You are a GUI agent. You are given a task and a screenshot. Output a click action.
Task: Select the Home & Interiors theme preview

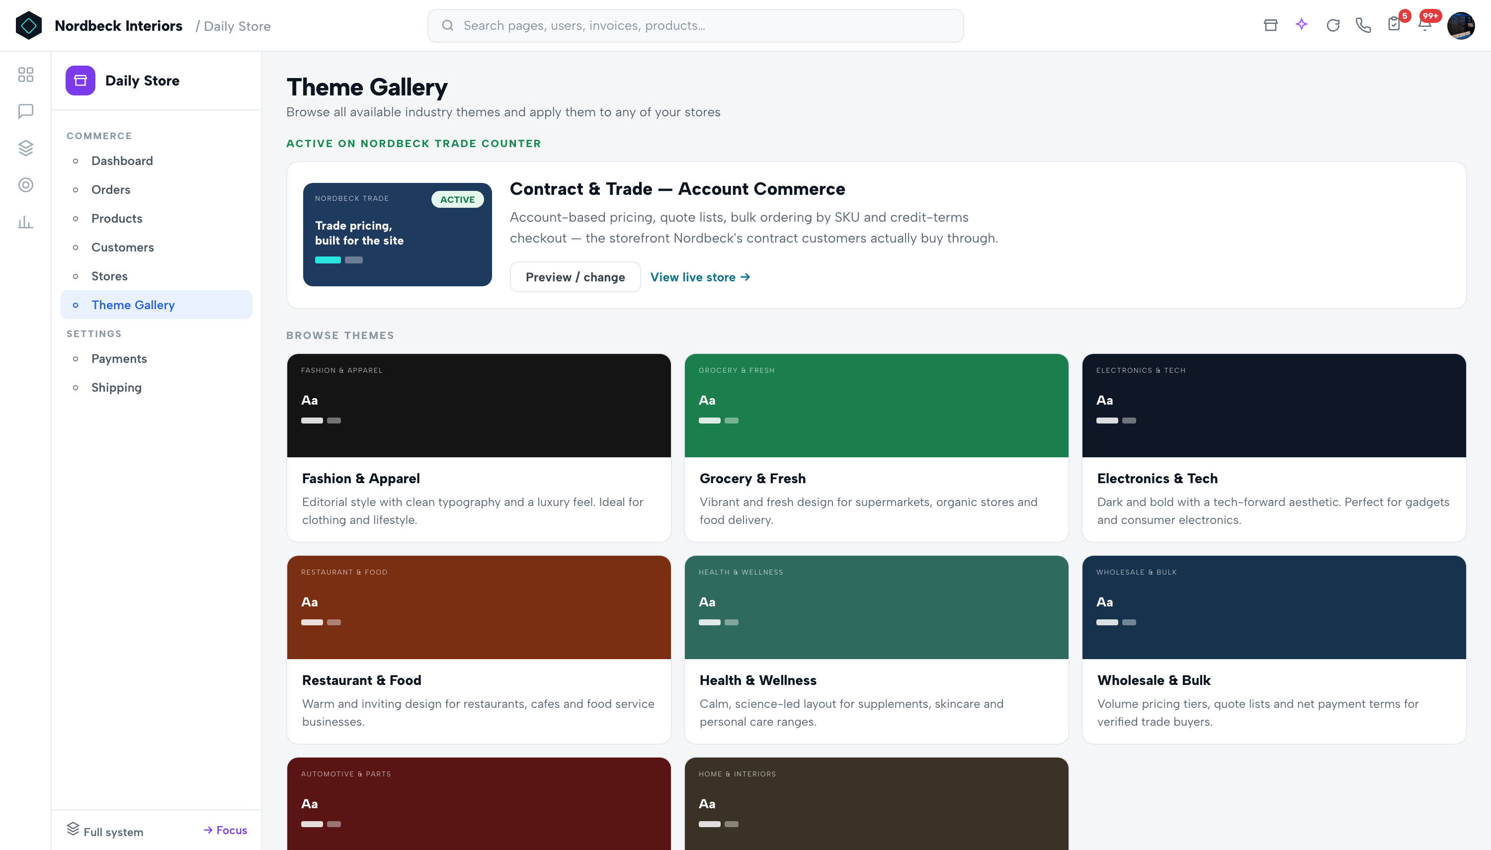click(877, 804)
